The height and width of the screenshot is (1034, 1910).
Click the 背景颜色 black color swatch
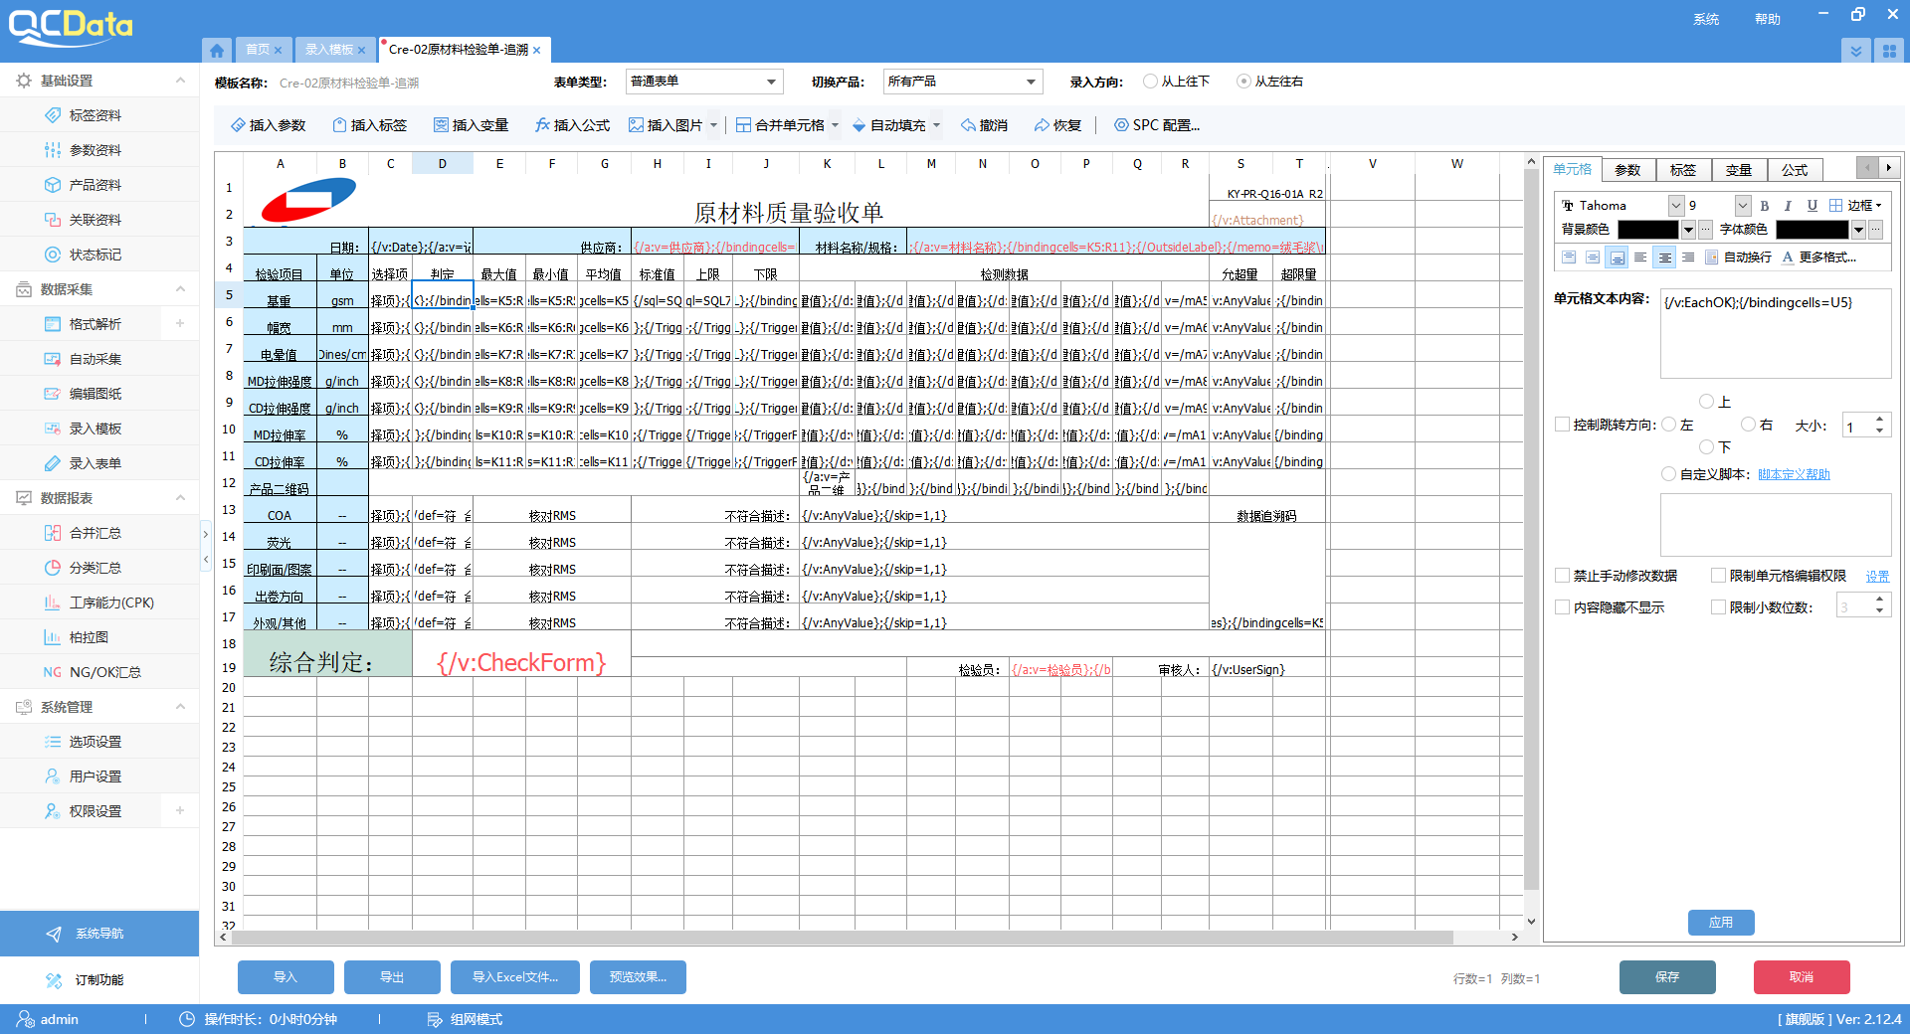point(1647,230)
